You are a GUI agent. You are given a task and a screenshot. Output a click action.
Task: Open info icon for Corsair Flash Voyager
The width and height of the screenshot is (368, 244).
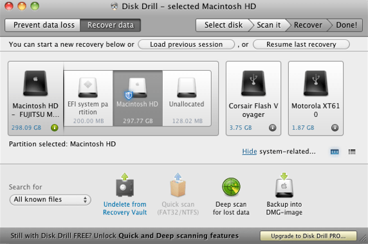273,128
